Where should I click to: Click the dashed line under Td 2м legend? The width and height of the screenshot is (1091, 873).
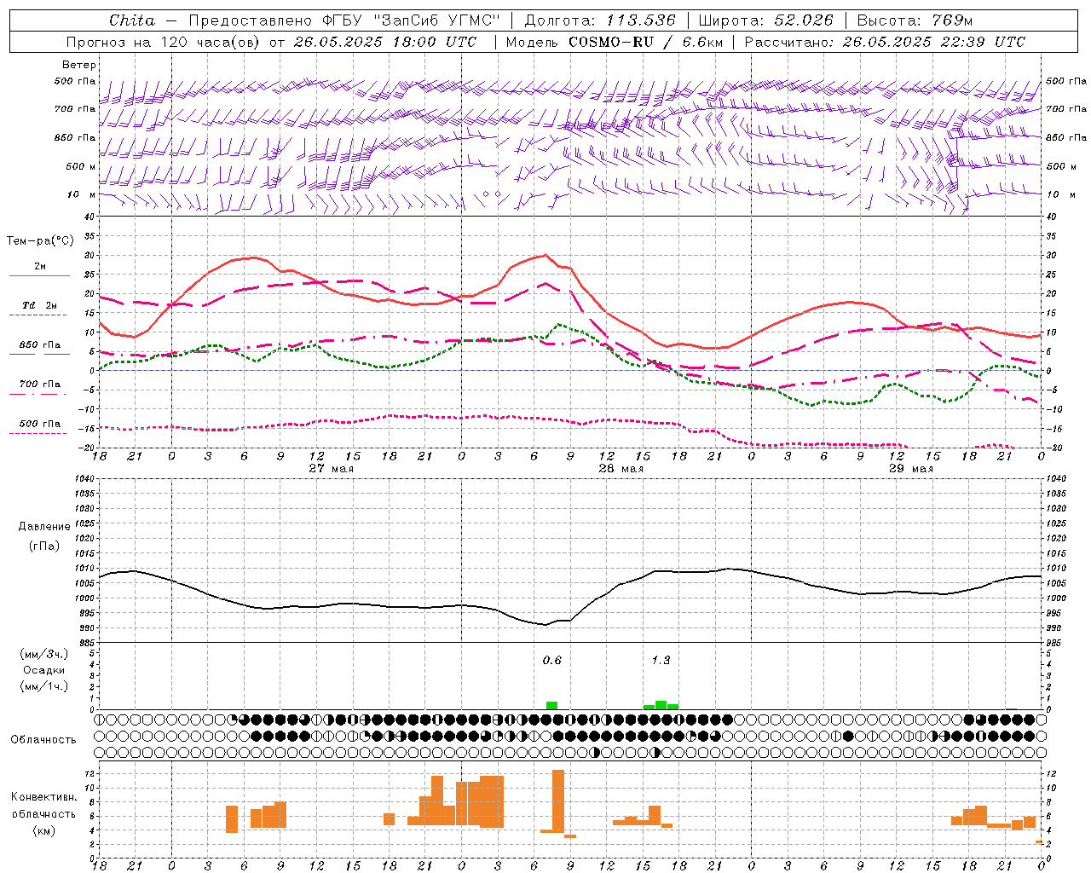tap(39, 315)
